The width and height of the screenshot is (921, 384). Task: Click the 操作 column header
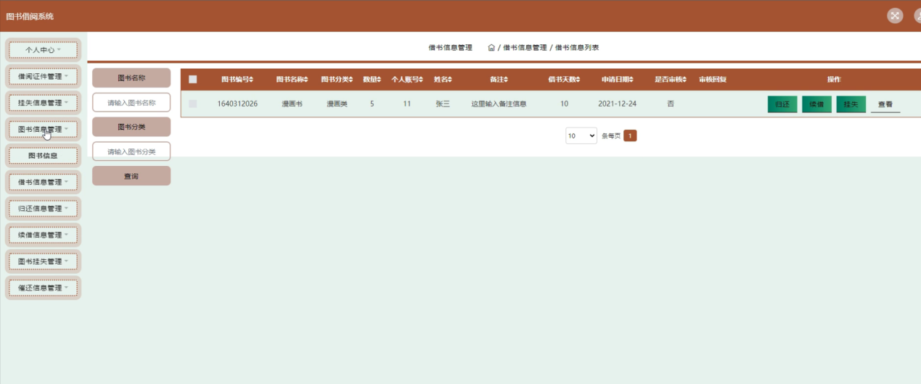(x=834, y=80)
